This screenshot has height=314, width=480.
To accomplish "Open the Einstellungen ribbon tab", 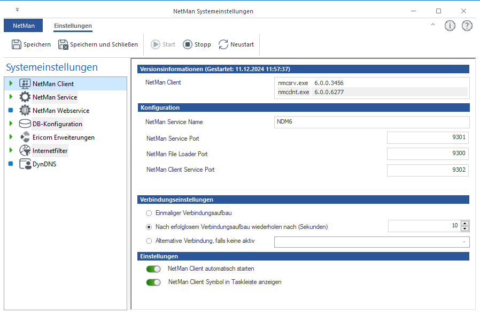I will coord(73,26).
